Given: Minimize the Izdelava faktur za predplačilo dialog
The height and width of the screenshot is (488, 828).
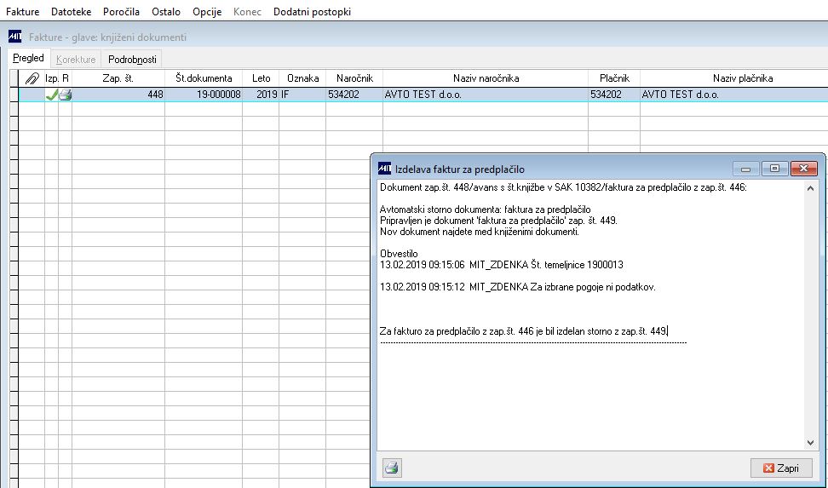Looking at the screenshot, I should click(x=746, y=169).
